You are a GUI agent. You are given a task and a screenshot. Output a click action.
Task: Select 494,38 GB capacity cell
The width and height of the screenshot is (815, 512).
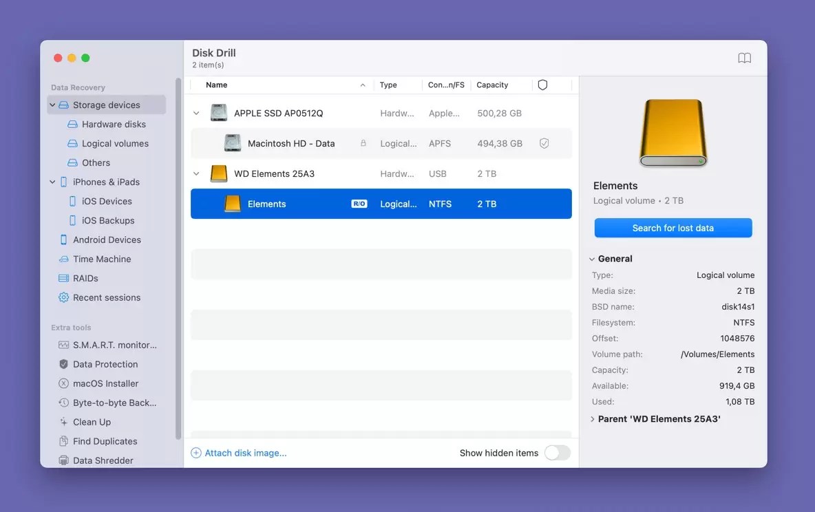pyautogui.click(x=500, y=143)
